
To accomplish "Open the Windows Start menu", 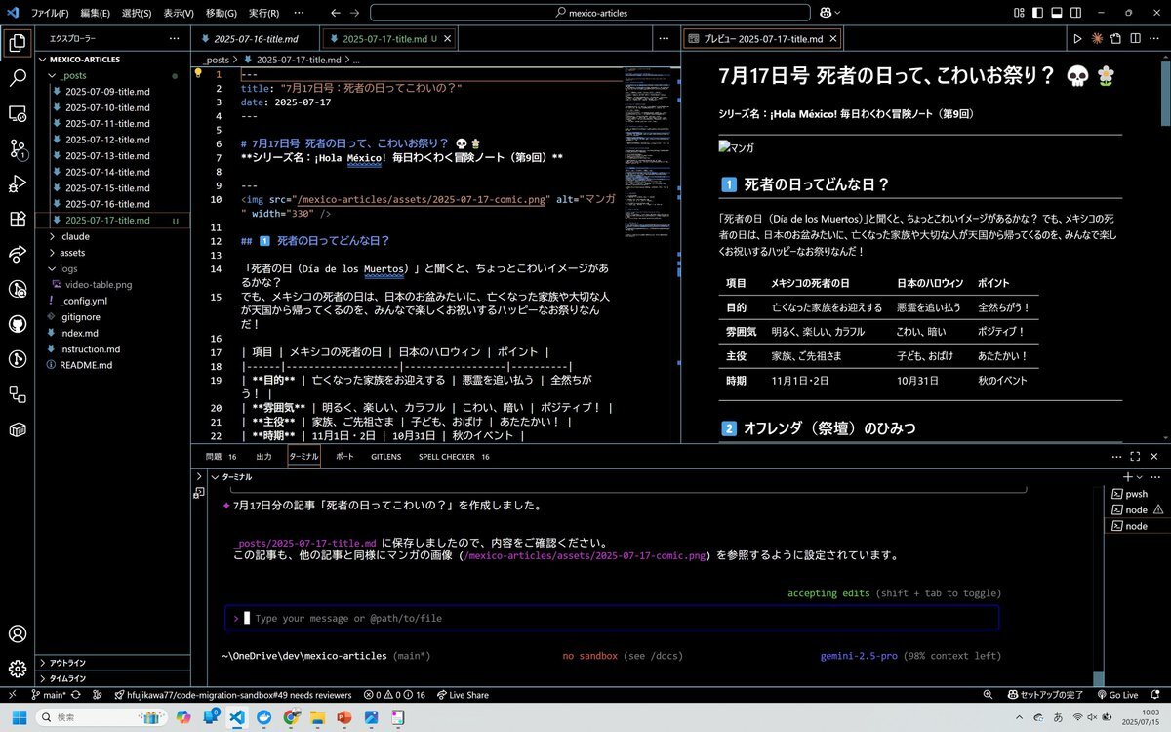I will pos(20,717).
